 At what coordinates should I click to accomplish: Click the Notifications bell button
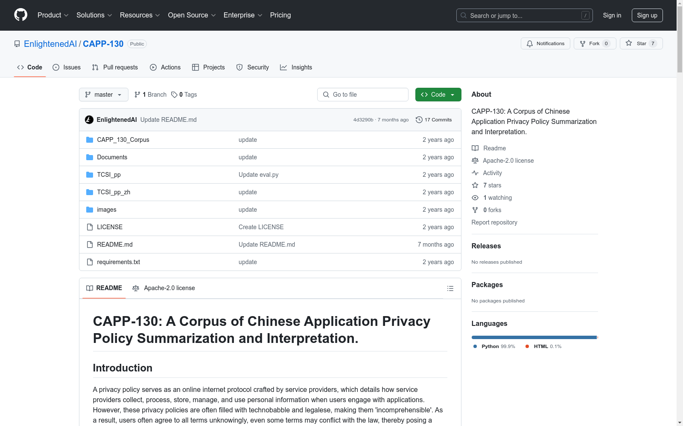point(545,43)
